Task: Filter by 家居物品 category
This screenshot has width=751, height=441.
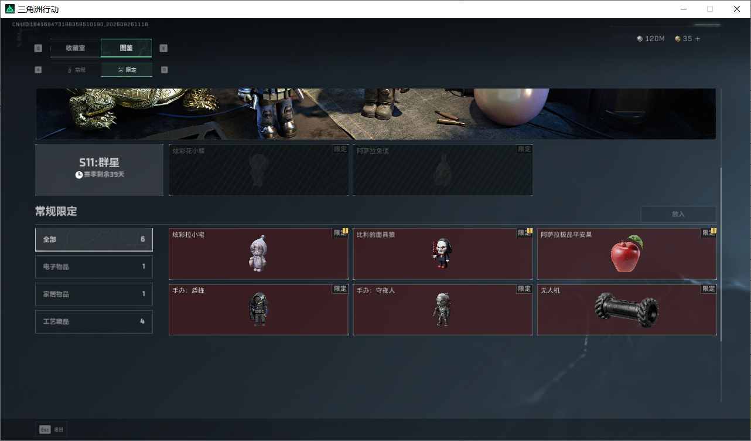Action: 94,294
